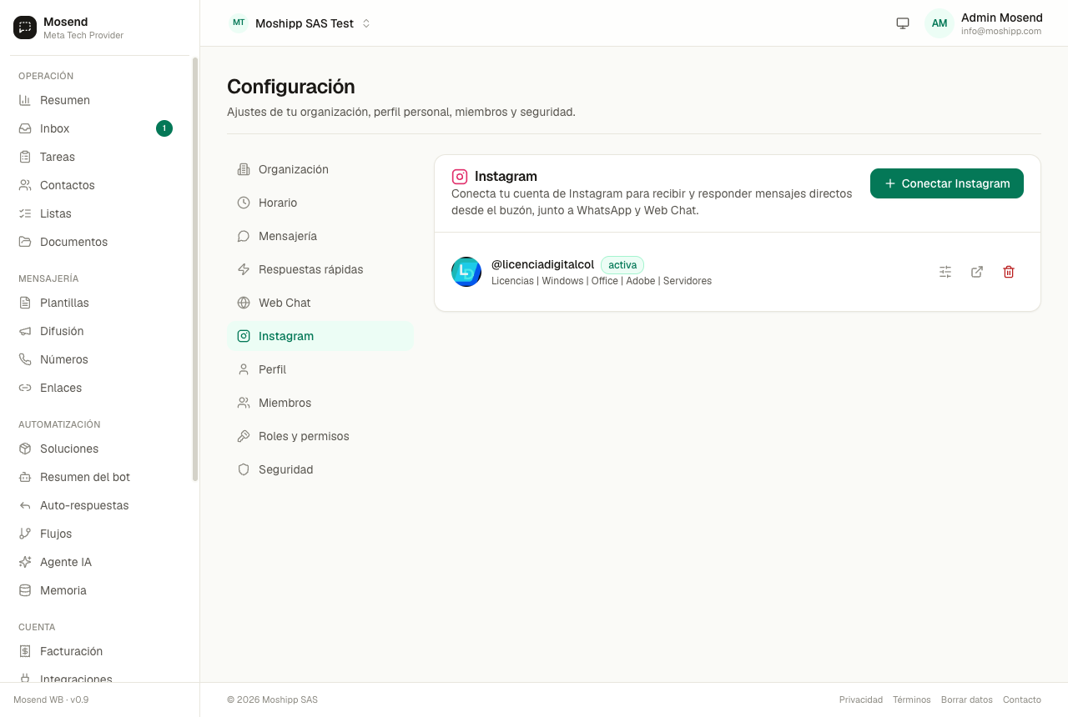Click the Contacto footer link
The image size is (1068, 717).
tap(1022, 699)
